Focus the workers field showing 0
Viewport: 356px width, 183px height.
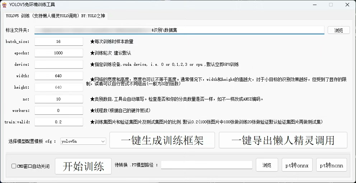pyautogui.click(x=59, y=110)
